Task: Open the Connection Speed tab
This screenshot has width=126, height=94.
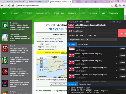Action: tap(85, 84)
